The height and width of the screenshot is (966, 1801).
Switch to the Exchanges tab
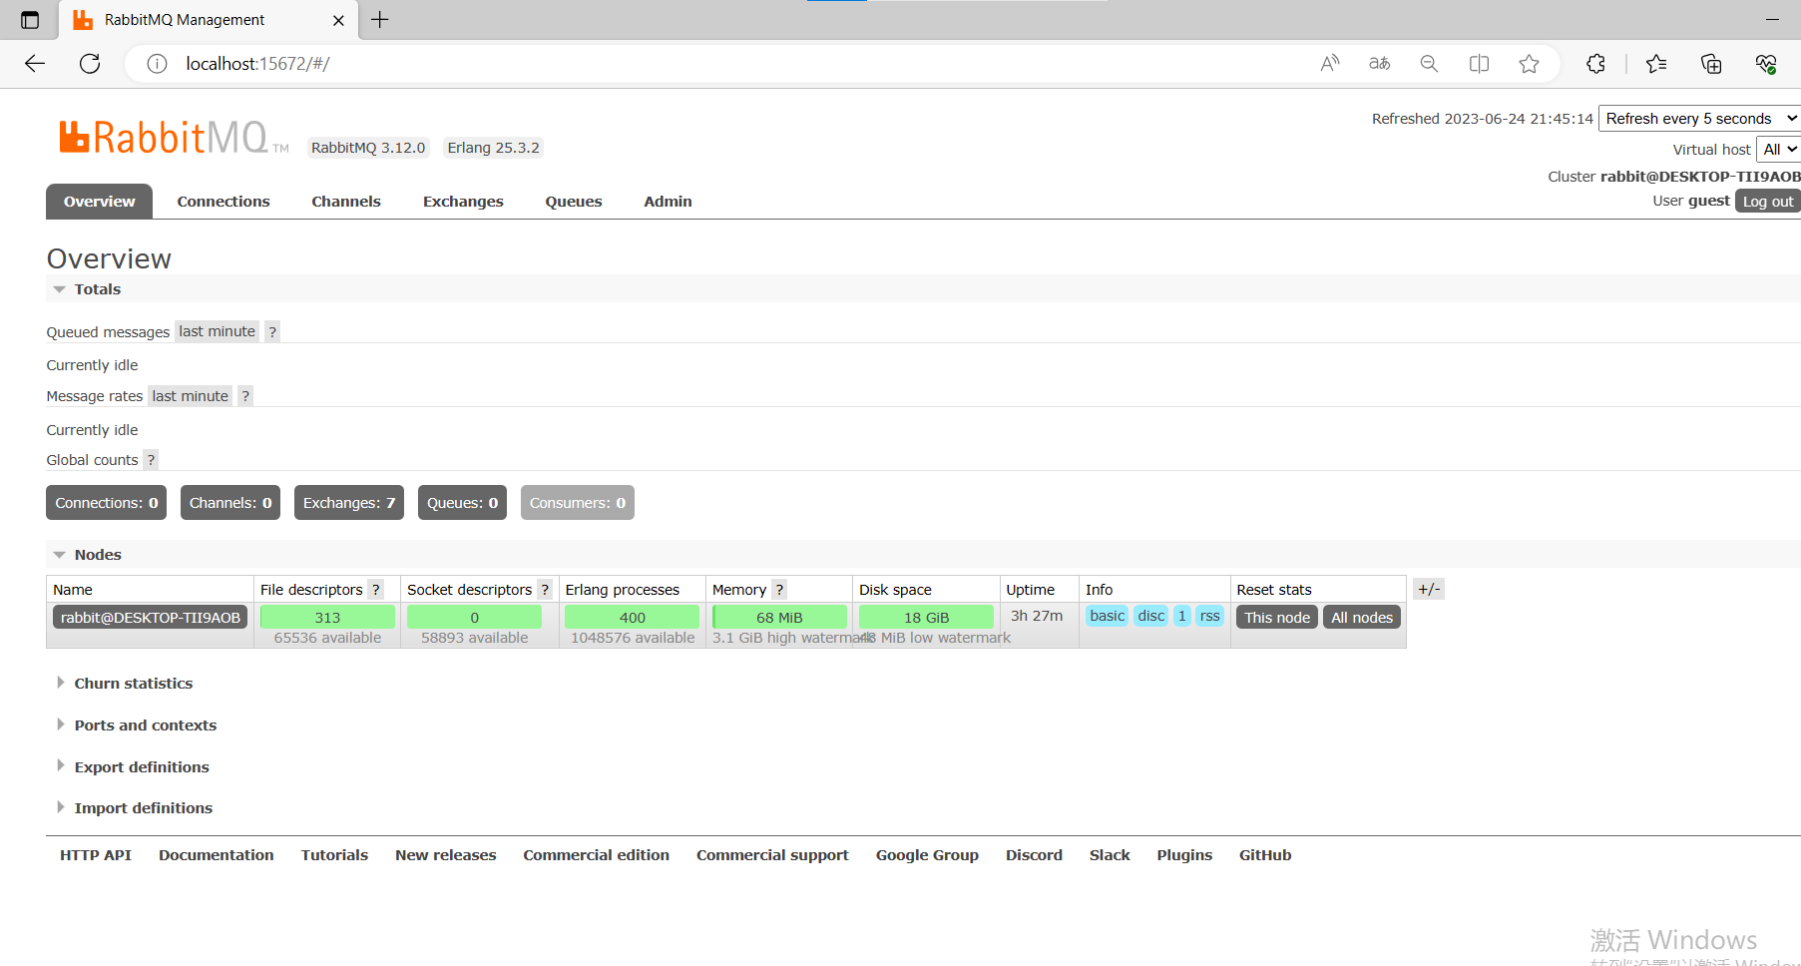(x=463, y=202)
